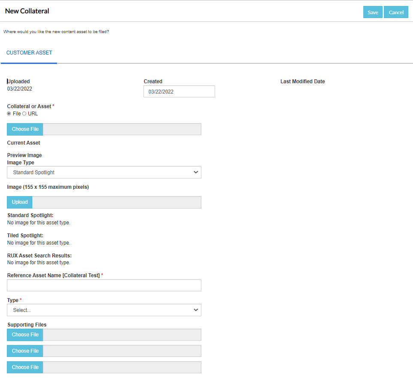Open the Image Type dropdown

coord(104,172)
